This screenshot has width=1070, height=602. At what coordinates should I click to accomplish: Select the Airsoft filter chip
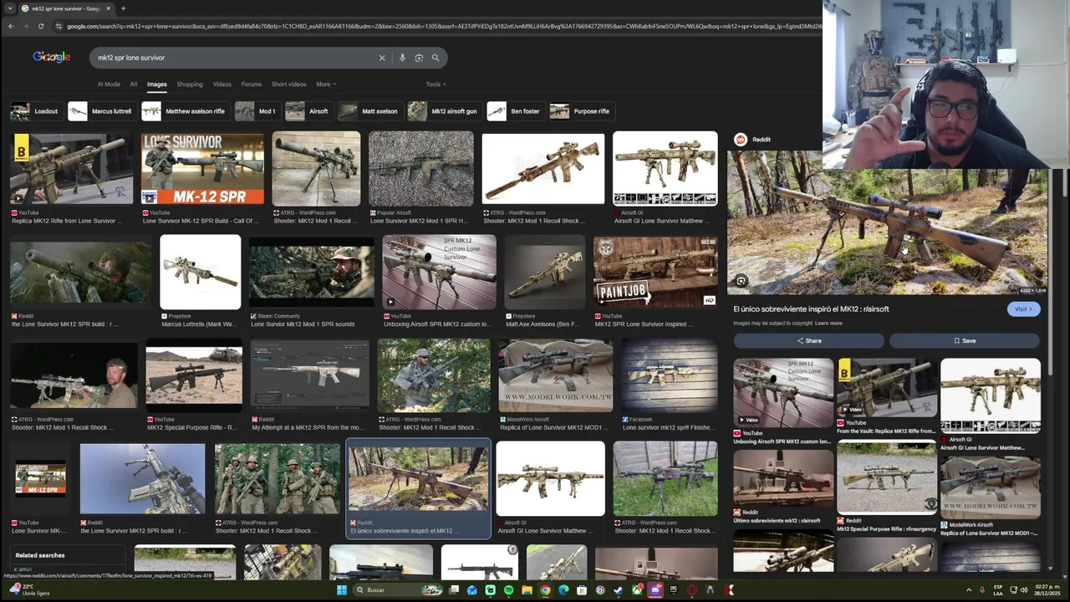[x=308, y=111]
